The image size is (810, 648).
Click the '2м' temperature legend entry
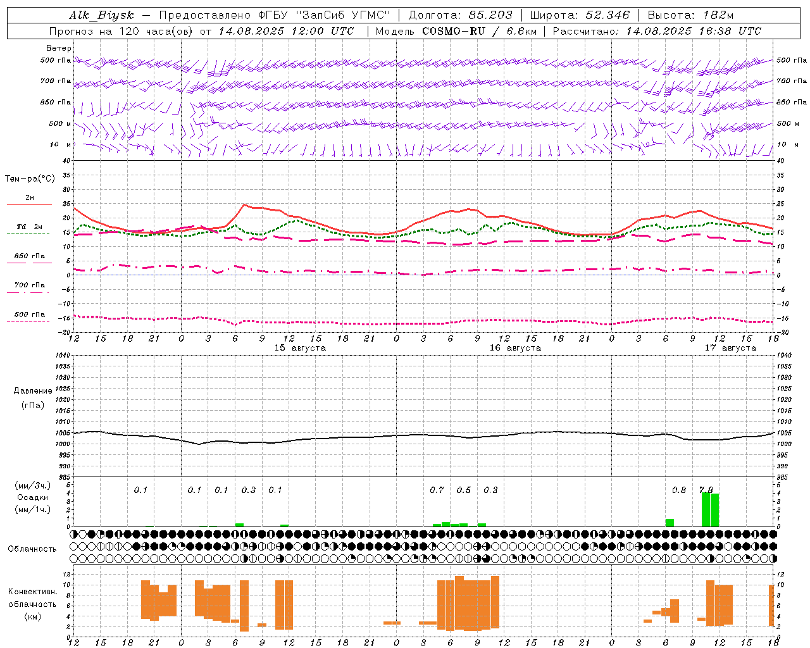tap(30, 197)
